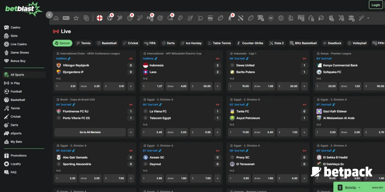Expand the Betslip panel

(x=351, y=188)
